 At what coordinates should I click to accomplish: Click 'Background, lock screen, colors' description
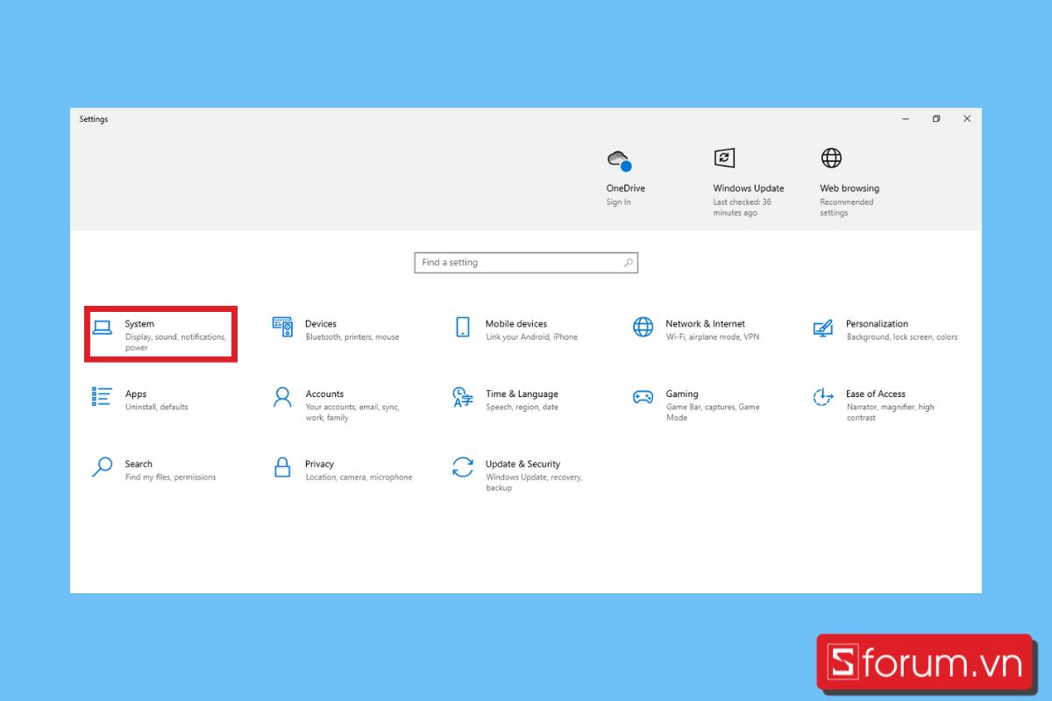pos(902,337)
